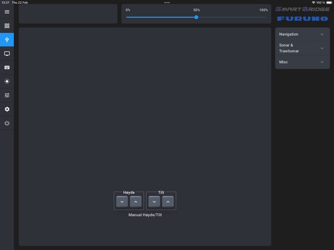Open the dashboard grid icon
Viewport: 334px width, 250px height.
coord(7,26)
